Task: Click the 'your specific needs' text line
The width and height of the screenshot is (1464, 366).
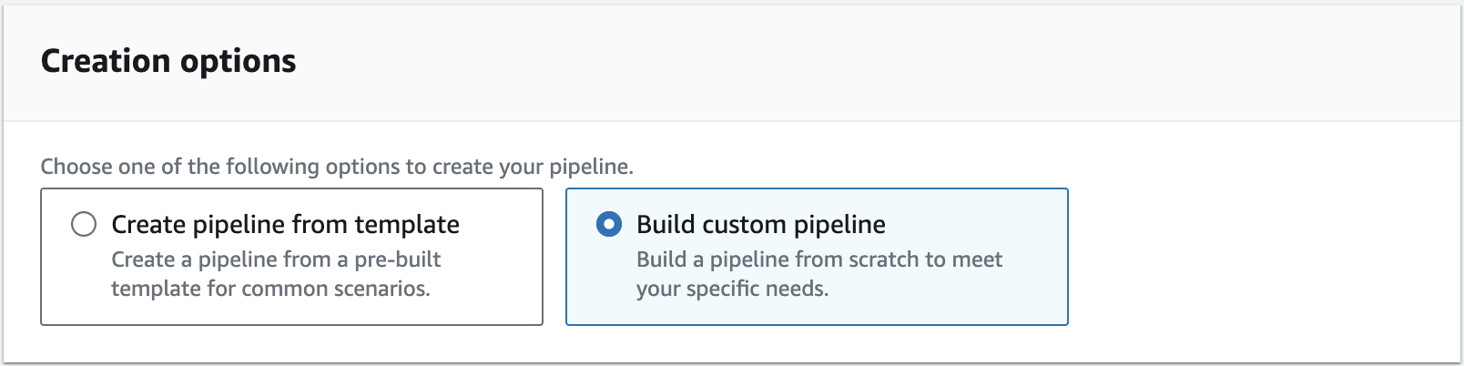Action: pyautogui.click(x=732, y=289)
